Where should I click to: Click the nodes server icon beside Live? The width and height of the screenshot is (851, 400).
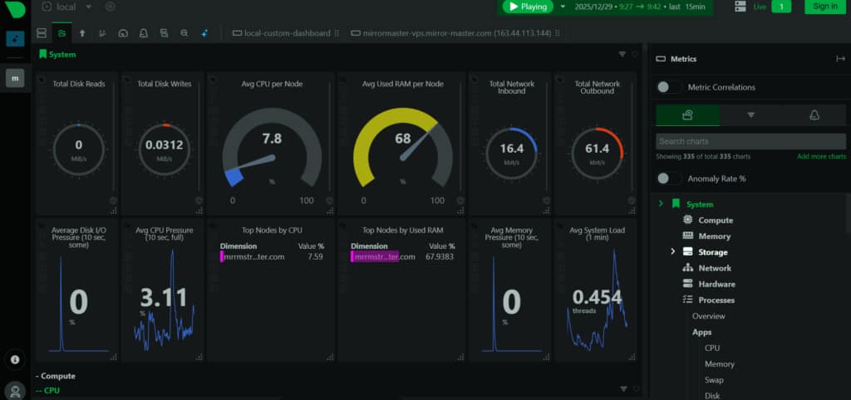point(740,7)
